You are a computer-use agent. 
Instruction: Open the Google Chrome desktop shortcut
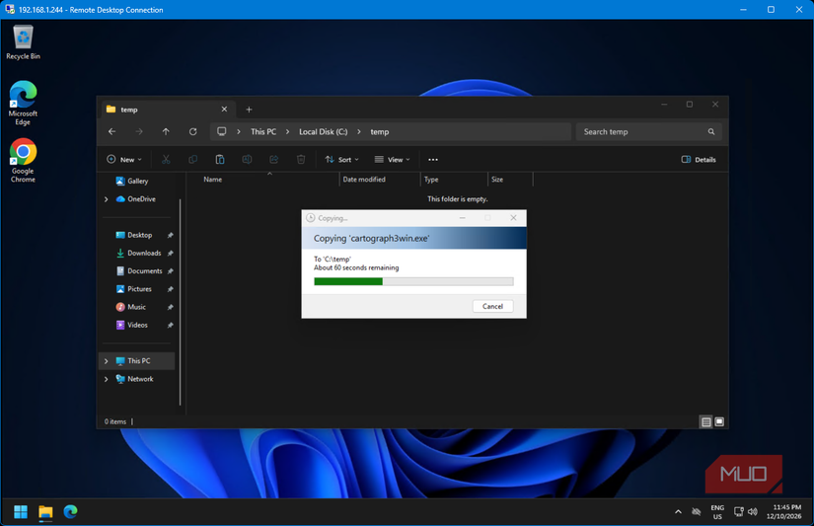[23, 161]
